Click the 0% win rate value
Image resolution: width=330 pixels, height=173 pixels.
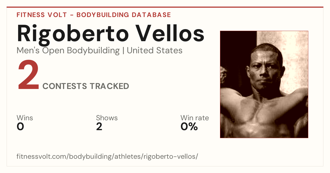pyautogui.click(x=189, y=127)
